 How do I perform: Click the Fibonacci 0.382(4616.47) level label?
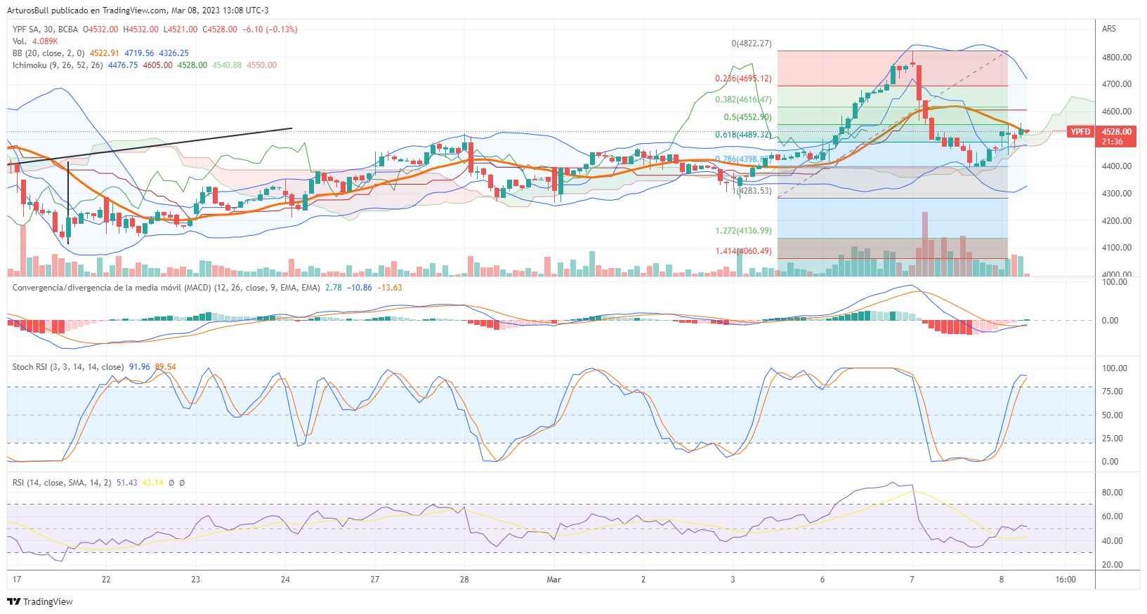743,100
